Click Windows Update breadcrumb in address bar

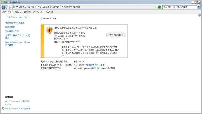[72, 7]
